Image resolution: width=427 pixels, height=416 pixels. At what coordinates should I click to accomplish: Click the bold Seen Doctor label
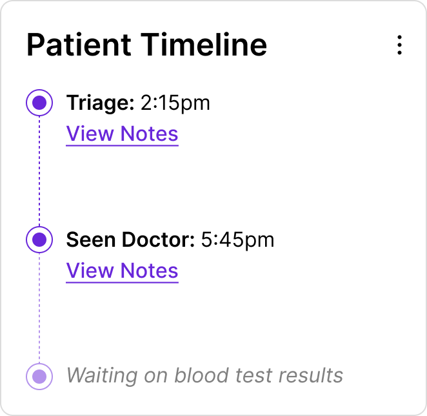tap(130, 240)
